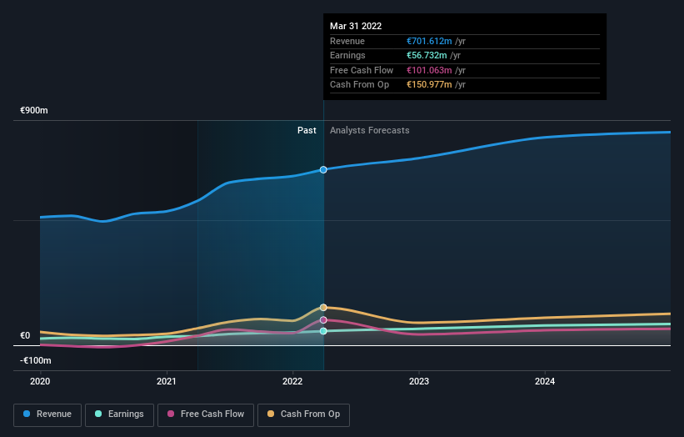Click the Analysts Forecasts label
This screenshot has width=684, height=437.
(x=369, y=131)
